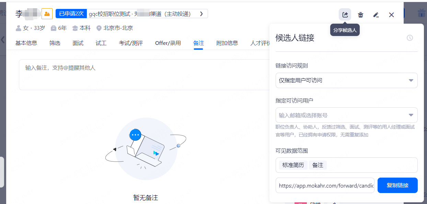Switch to the 试工 tab
Viewport: 427px width, 204px height.
tap(101, 43)
